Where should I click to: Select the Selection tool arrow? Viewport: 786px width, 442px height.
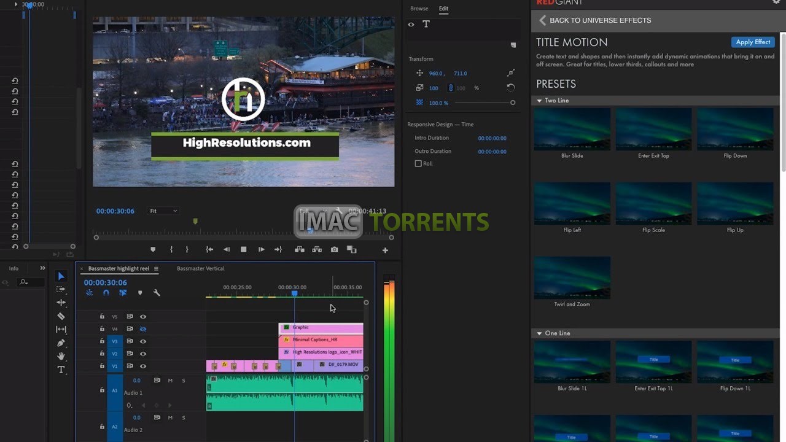tap(61, 276)
